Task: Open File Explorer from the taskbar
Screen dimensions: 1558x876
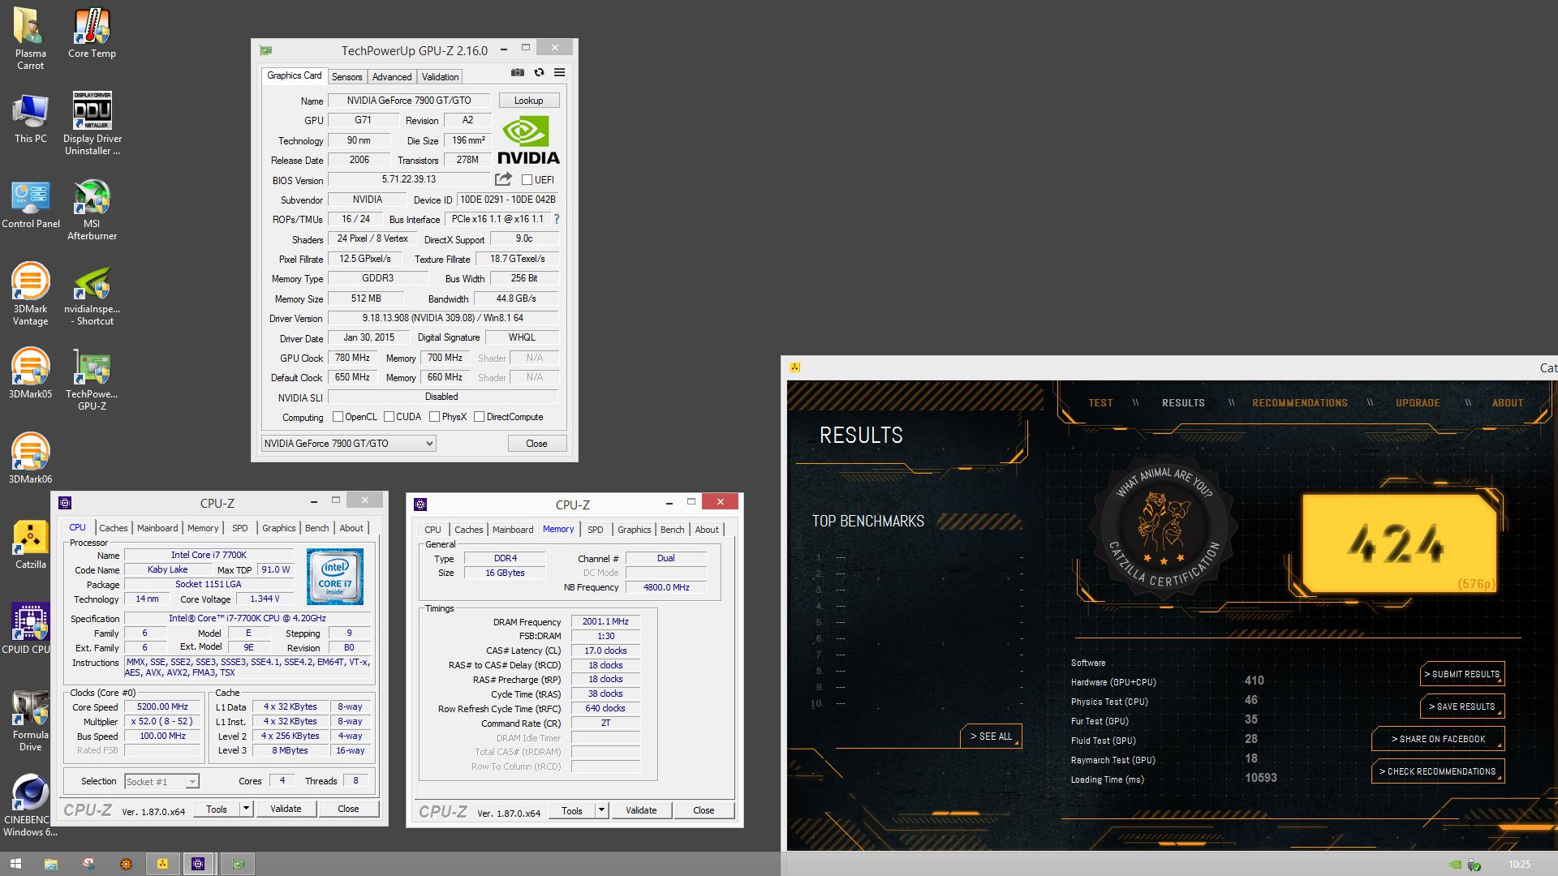Action: pos(50,864)
